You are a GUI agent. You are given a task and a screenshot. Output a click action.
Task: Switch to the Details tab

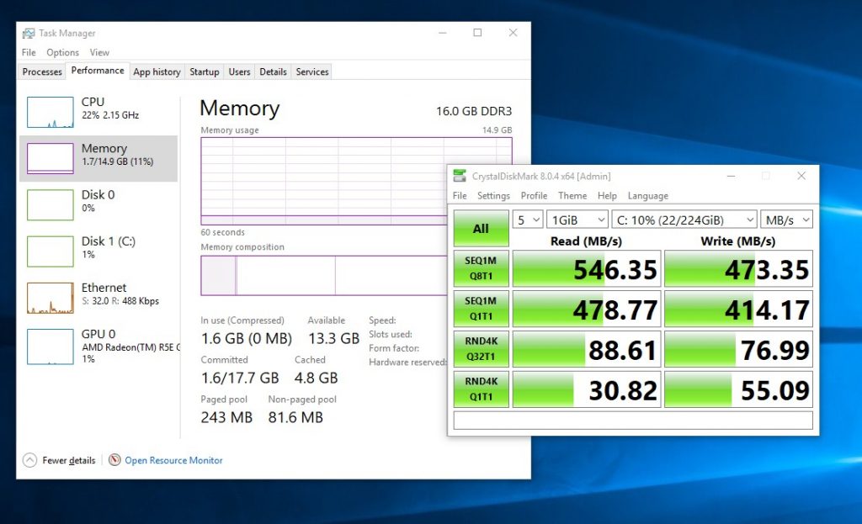[x=274, y=72]
